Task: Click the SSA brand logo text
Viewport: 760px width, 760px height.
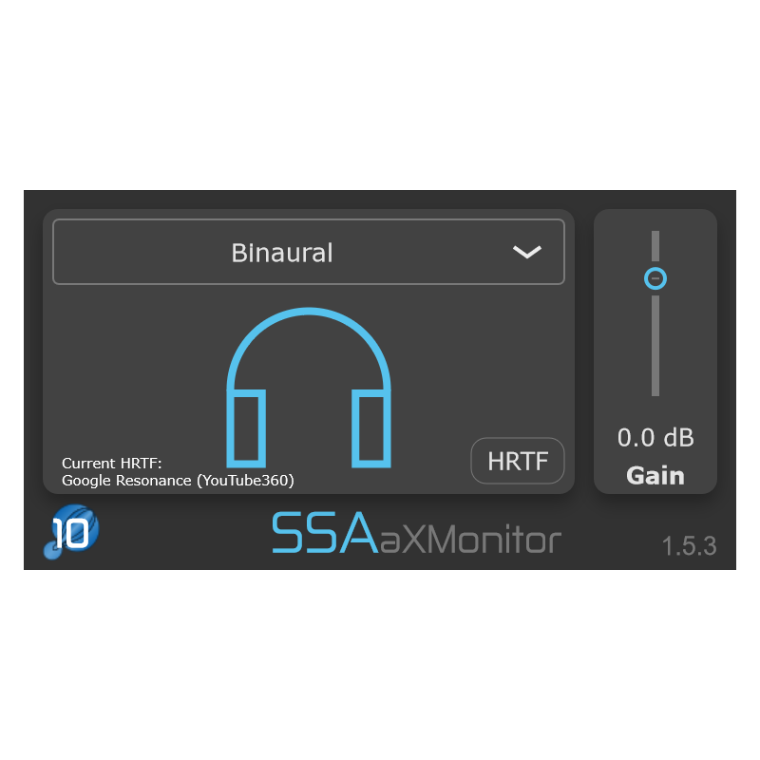Action: point(322,537)
